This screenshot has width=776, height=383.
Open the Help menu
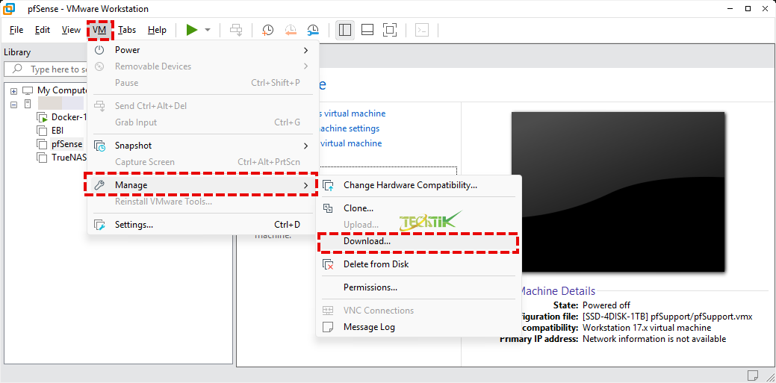(157, 30)
